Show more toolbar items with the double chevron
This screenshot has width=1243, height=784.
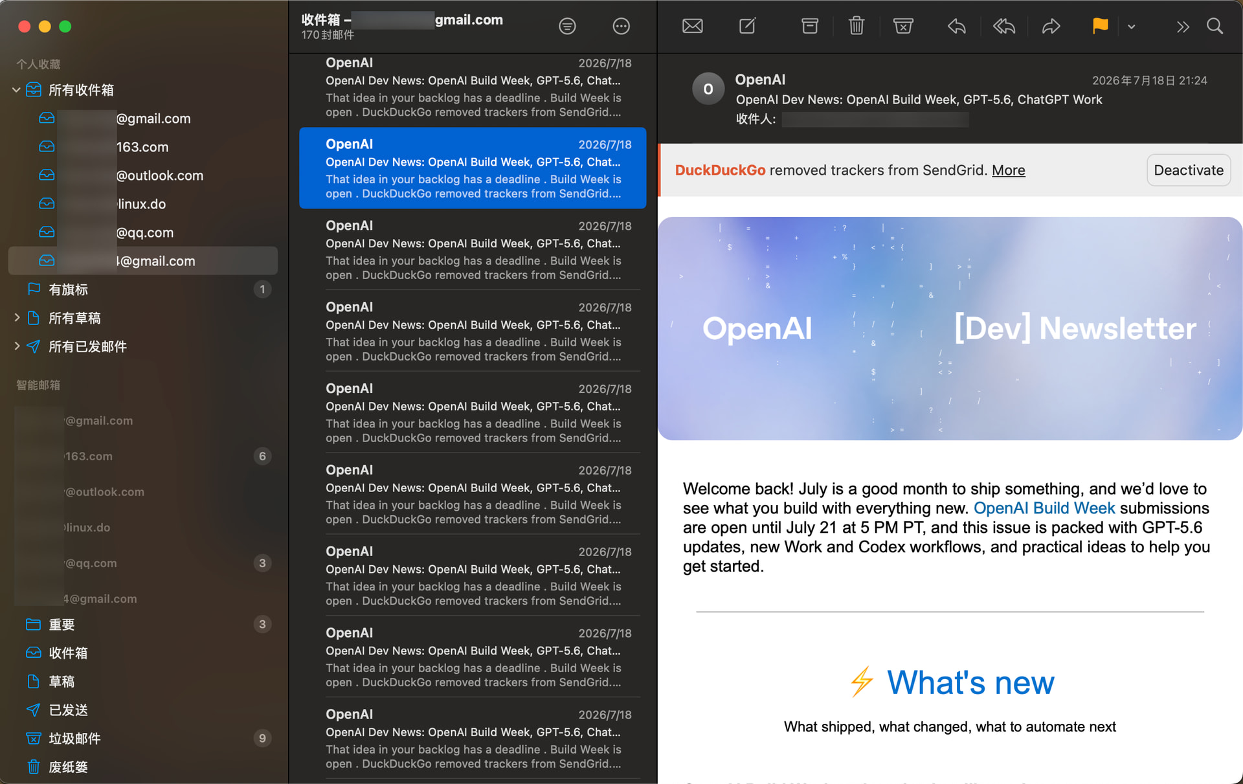(1182, 27)
